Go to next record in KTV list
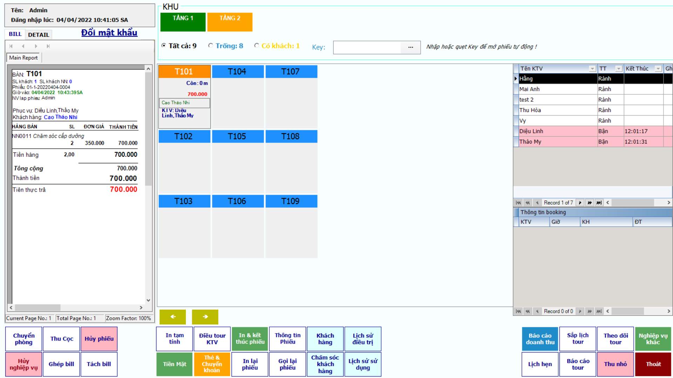This screenshot has height=378, width=673. (580, 203)
